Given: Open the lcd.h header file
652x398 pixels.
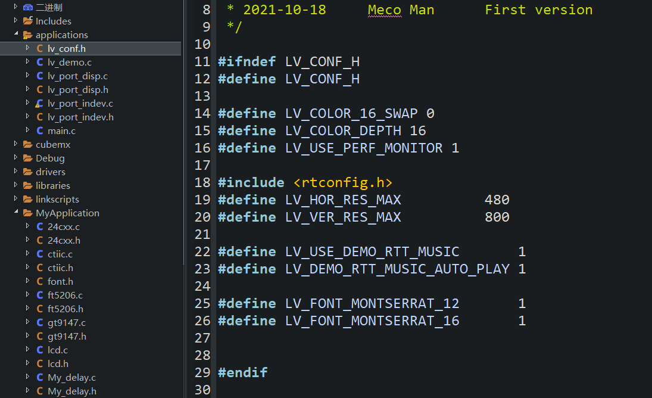Looking at the screenshot, I should pos(58,363).
